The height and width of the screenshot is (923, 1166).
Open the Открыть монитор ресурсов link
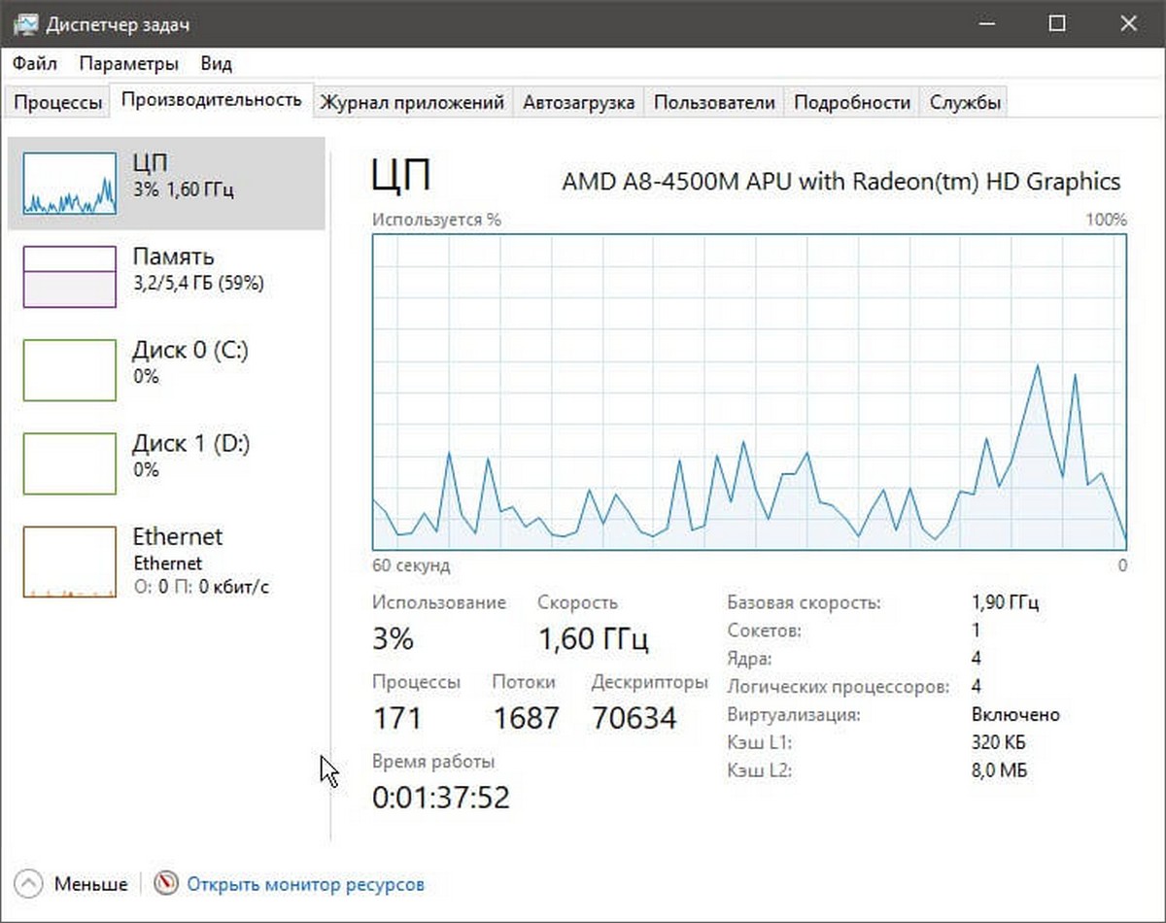click(306, 885)
